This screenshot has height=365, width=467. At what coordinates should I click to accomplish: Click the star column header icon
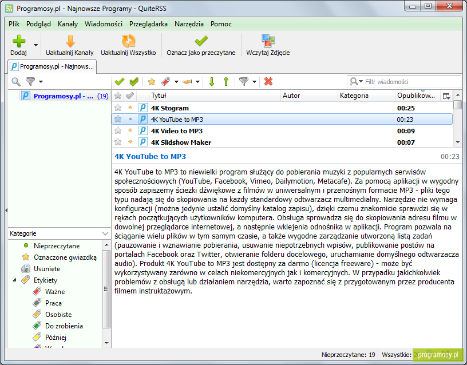(x=118, y=96)
